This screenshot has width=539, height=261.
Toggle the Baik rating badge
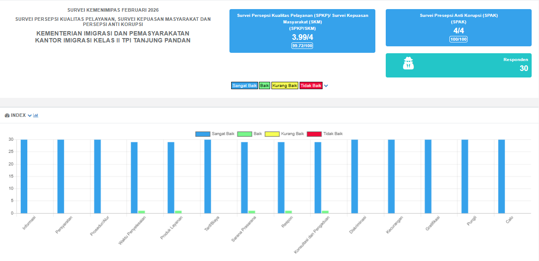[x=264, y=85]
